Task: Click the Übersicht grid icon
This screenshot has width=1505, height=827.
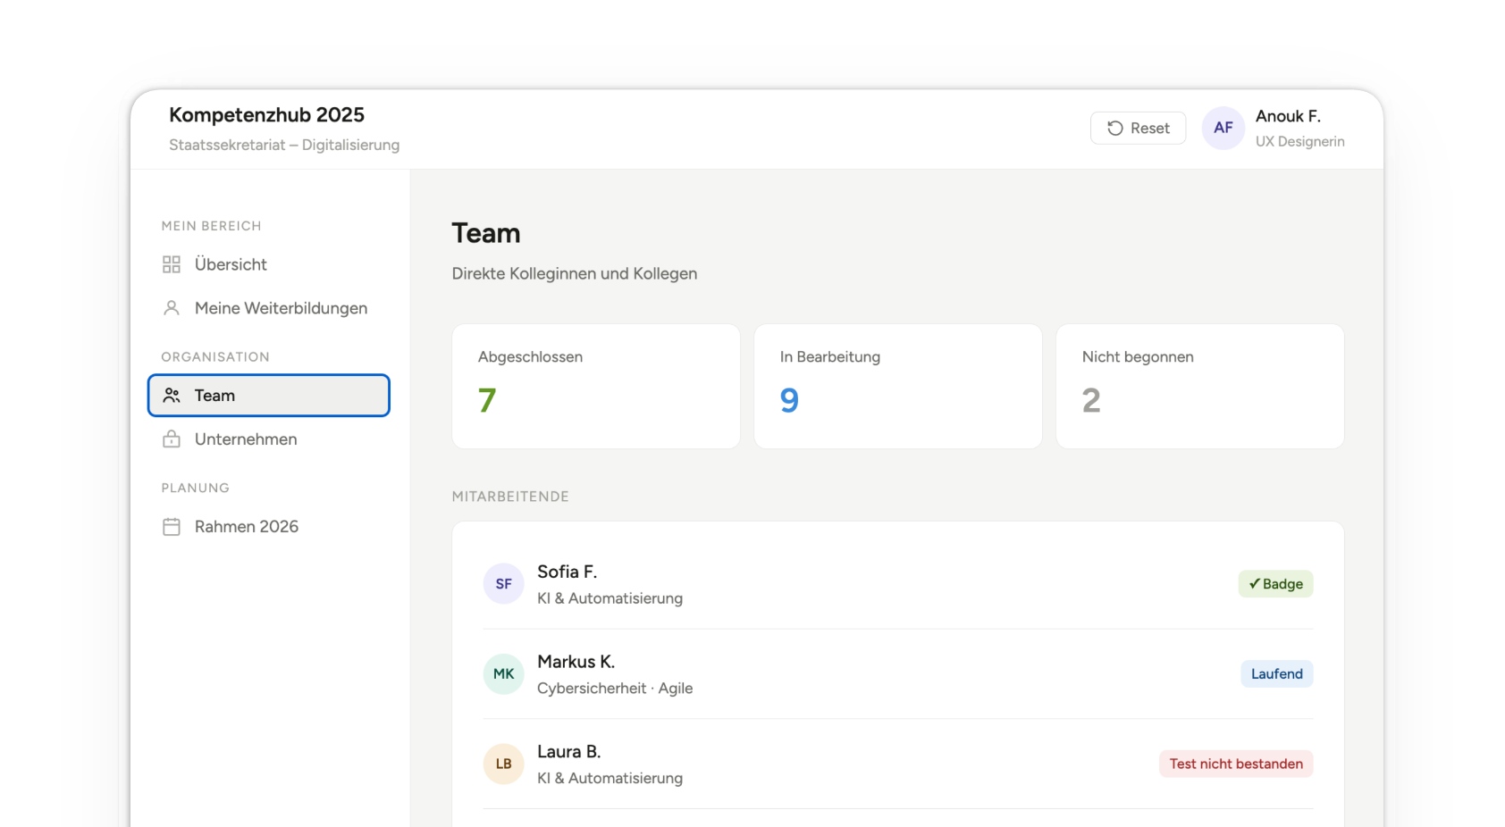Action: (x=172, y=264)
